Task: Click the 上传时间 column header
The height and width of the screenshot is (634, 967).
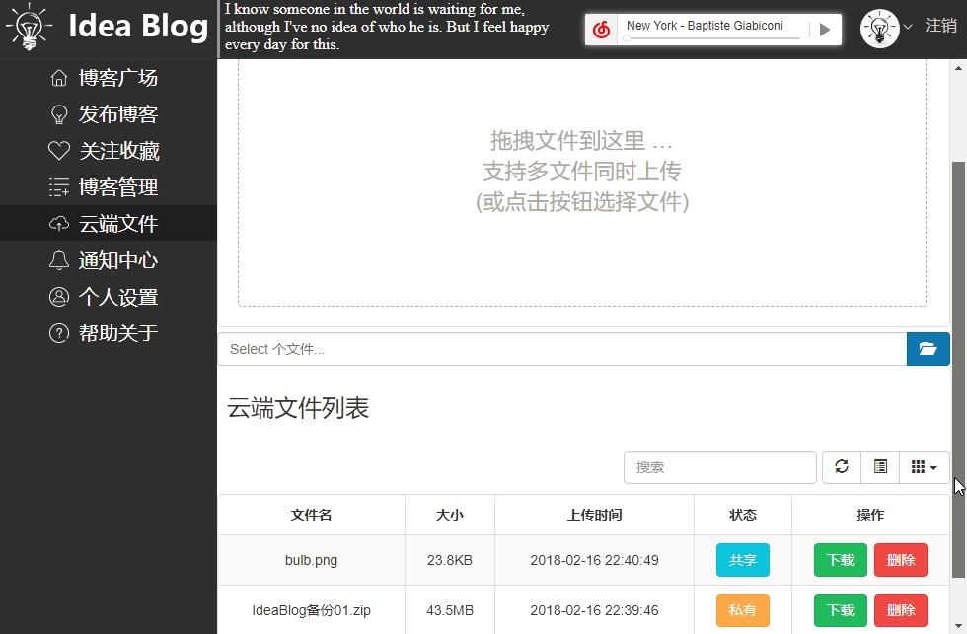Action: point(594,515)
